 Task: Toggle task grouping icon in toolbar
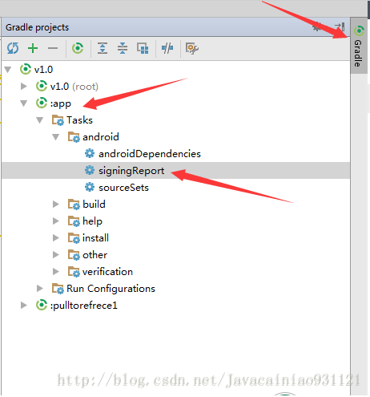pos(143,48)
